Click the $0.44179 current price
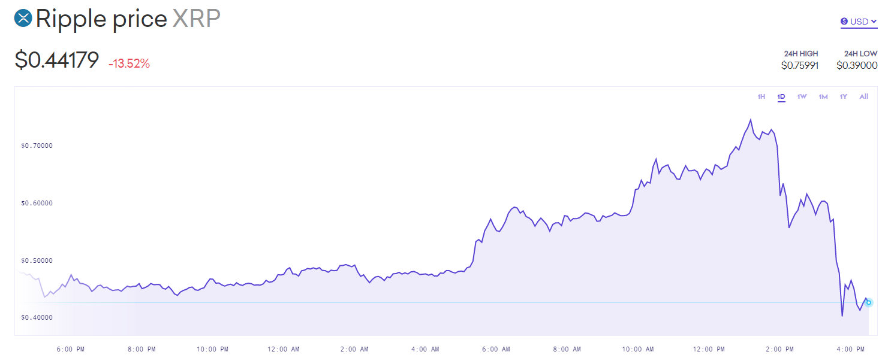The image size is (894, 364). (57, 60)
